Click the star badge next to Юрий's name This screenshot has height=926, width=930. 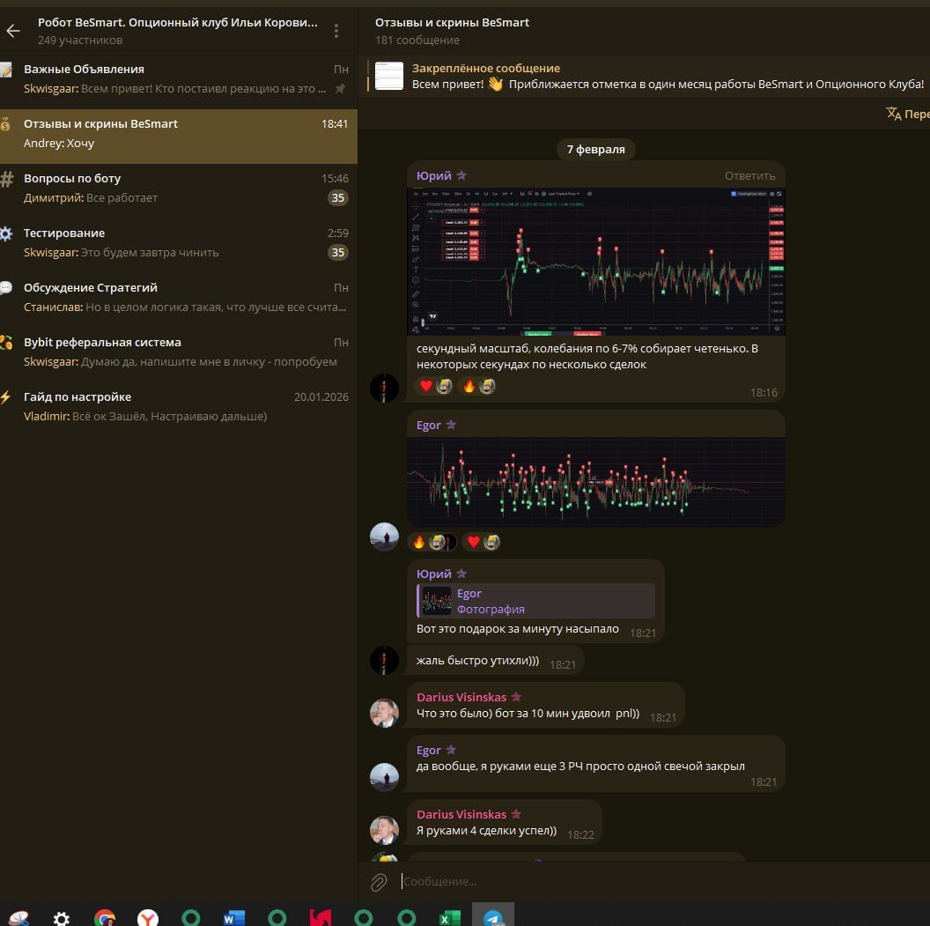461,175
